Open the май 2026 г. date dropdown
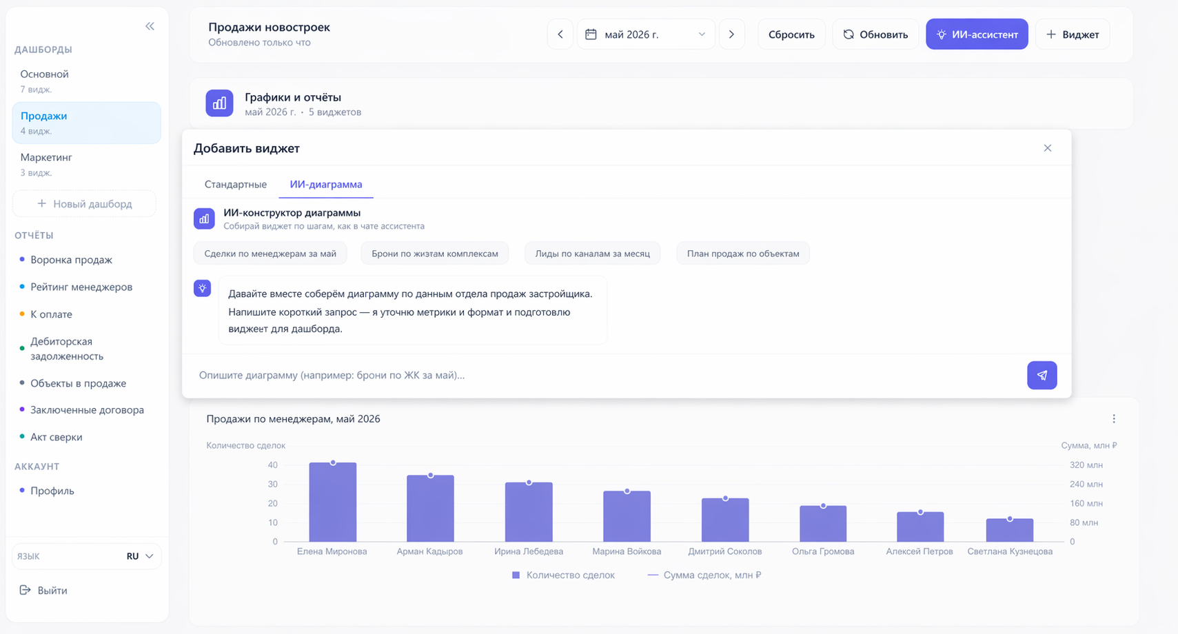 [x=645, y=34]
